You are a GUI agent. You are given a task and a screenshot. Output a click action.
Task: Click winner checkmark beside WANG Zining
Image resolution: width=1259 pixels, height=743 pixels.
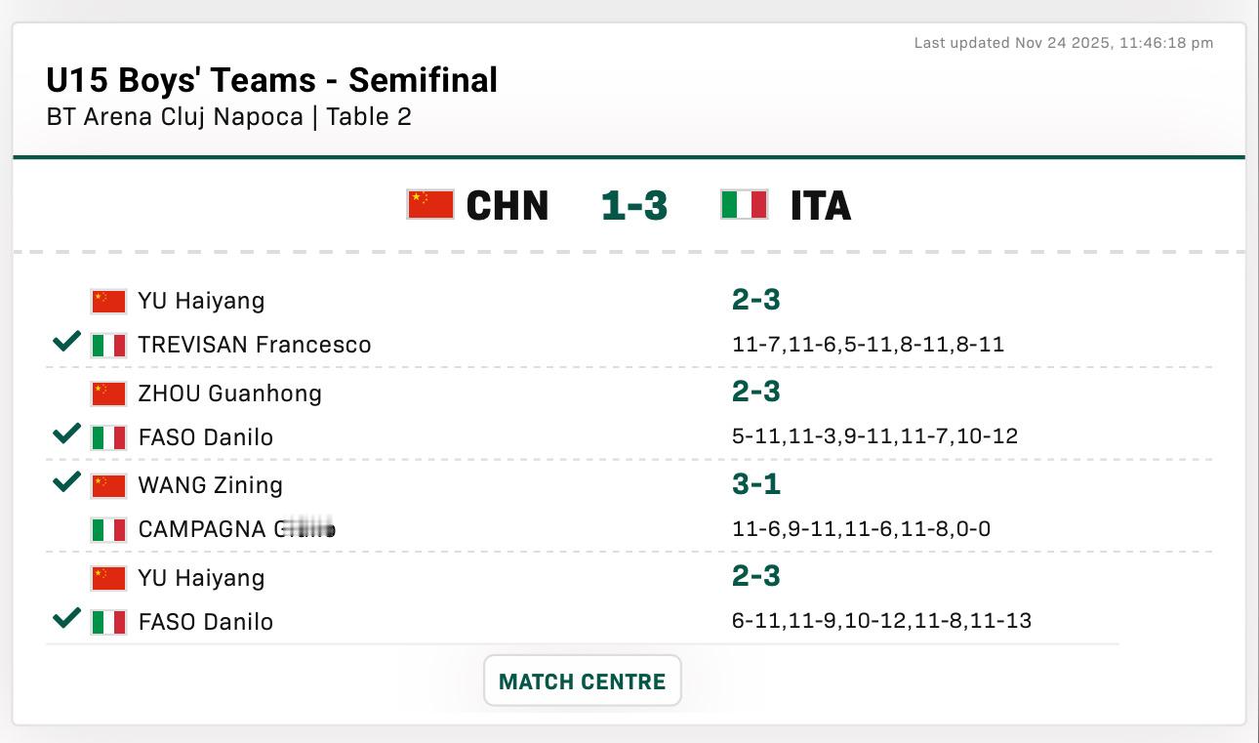(x=66, y=482)
